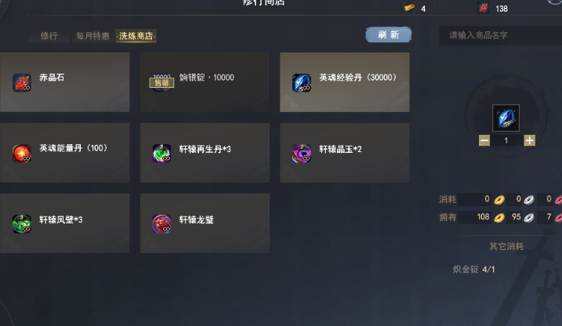The image size is (562, 326).
Task: Decrease purchase quantity with minus button
Action: 484,140
